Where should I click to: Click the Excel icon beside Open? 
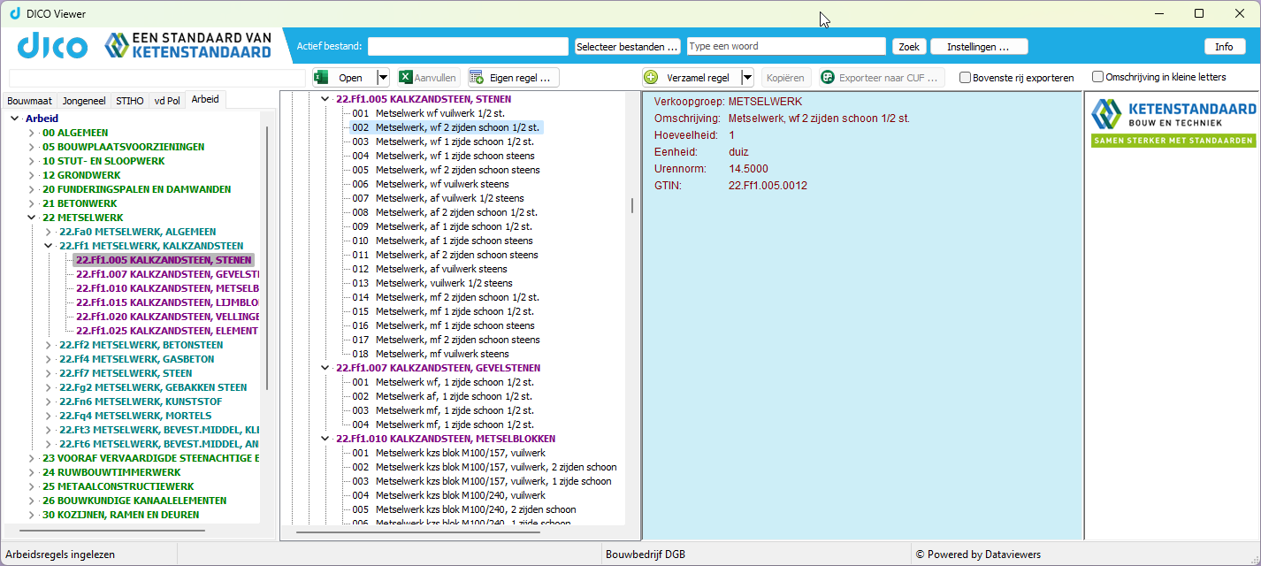(321, 78)
